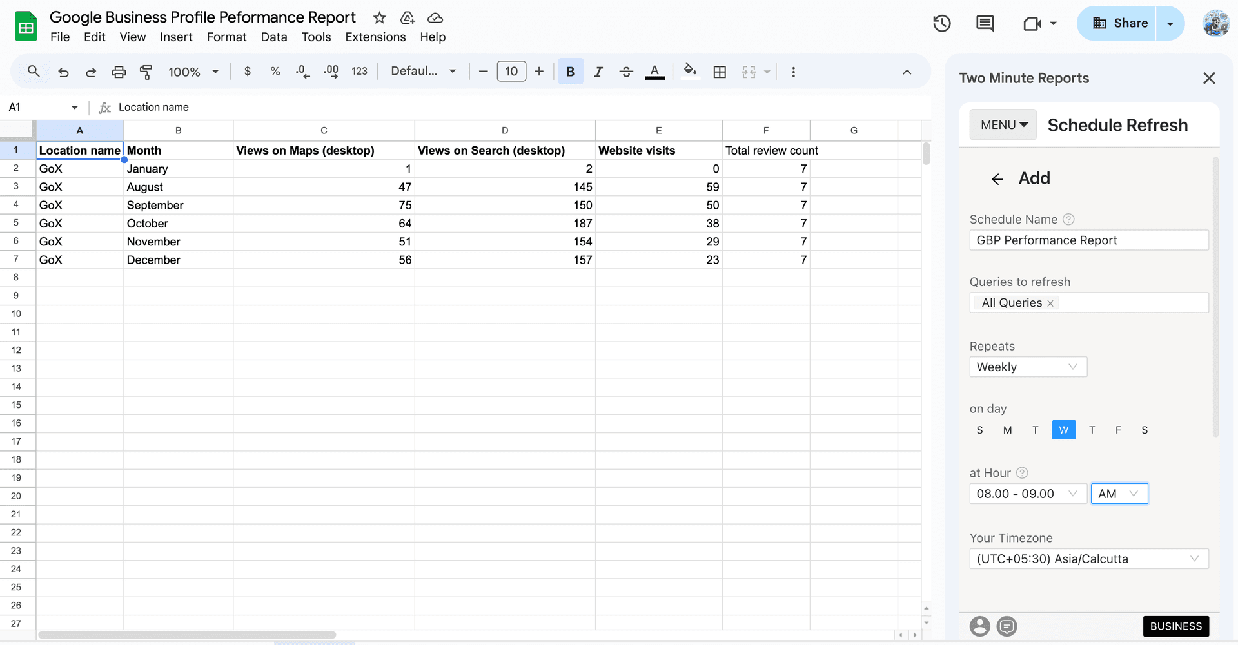Open the Repeats Weekly dropdown
1238x645 pixels.
tap(1028, 367)
